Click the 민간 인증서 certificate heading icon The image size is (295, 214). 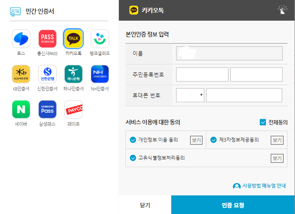pyautogui.click(x=15, y=11)
